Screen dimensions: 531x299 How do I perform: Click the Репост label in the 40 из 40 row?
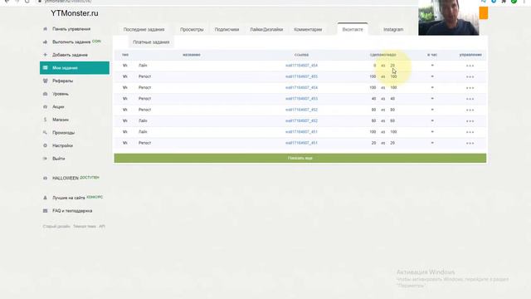click(144, 99)
